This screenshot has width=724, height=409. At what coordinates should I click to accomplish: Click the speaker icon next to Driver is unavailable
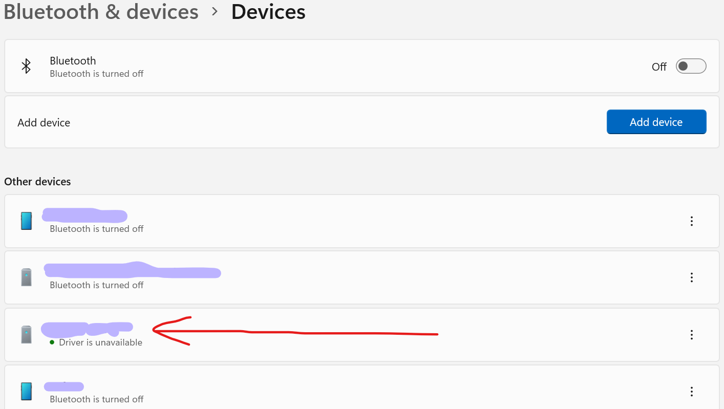(26, 334)
